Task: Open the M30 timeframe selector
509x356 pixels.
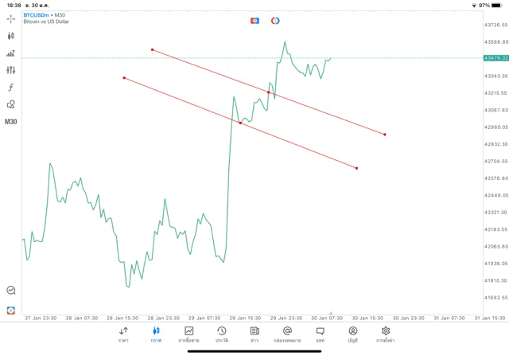Action: [x=11, y=122]
